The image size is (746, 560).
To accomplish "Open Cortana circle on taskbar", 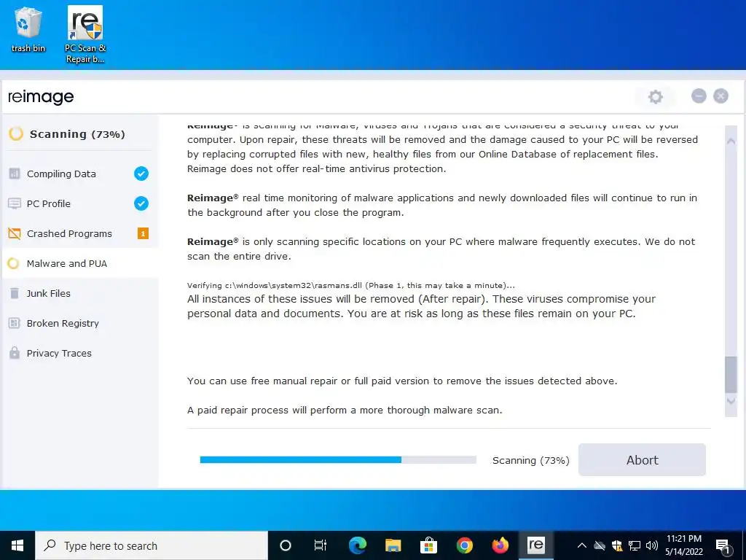I will pyautogui.click(x=285, y=545).
